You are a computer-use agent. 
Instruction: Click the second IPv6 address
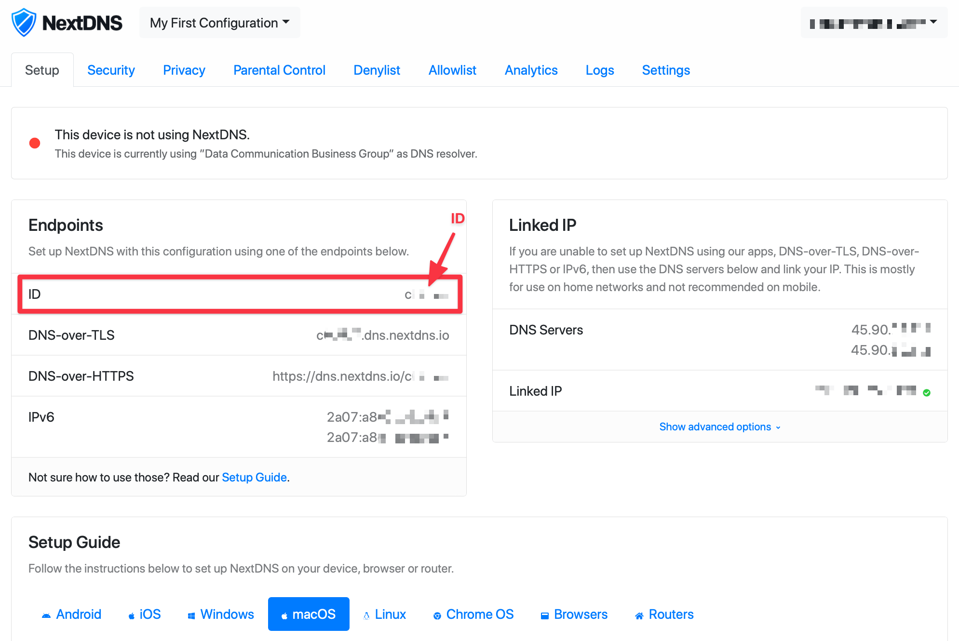coord(388,437)
